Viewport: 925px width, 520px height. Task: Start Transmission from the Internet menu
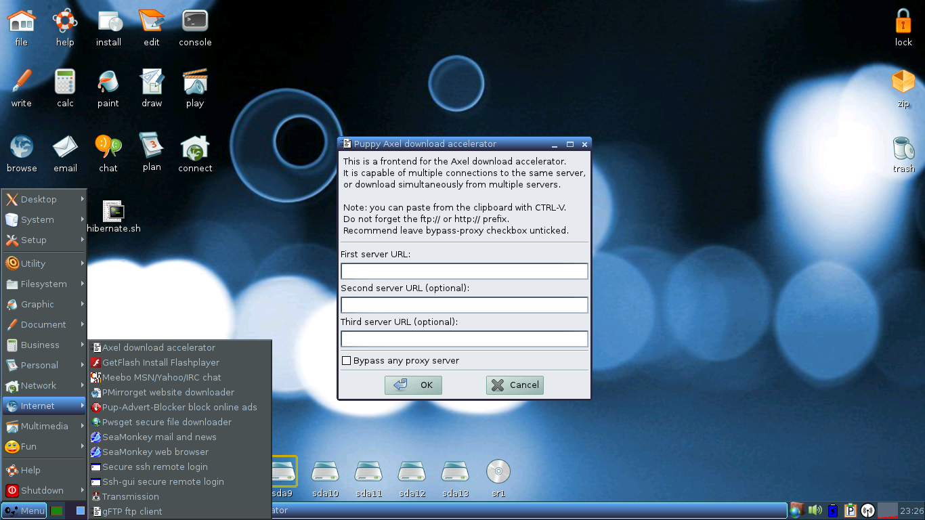(179, 496)
